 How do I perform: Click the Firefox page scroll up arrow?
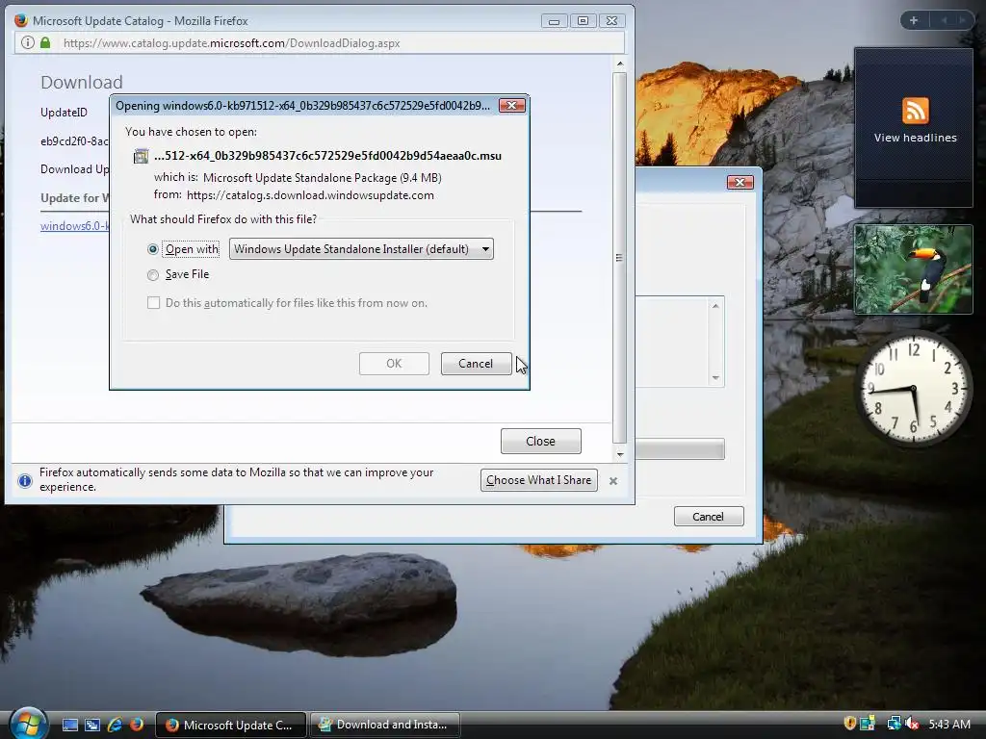pyautogui.click(x=620, y=64)
